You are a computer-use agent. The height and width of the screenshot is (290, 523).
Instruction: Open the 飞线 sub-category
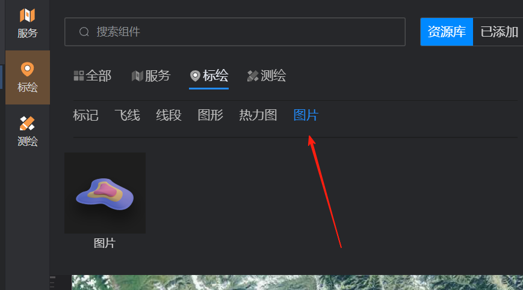pyautogui.click(x=127, y=115)
